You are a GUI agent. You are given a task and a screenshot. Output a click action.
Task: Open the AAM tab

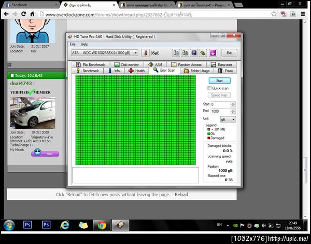click(x=155, y=64)
